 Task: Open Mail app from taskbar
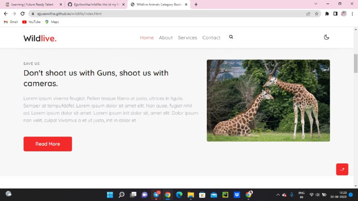point(214,195)
